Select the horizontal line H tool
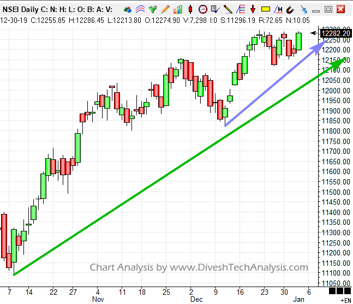The image size is (353, 304). (279, 9)
